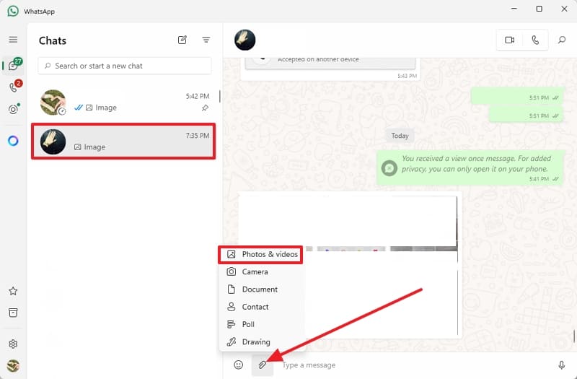Open the Calls tab in sidebar
Image resolution: width=577 pixels, height=379 pixels.
pos(13,87)
